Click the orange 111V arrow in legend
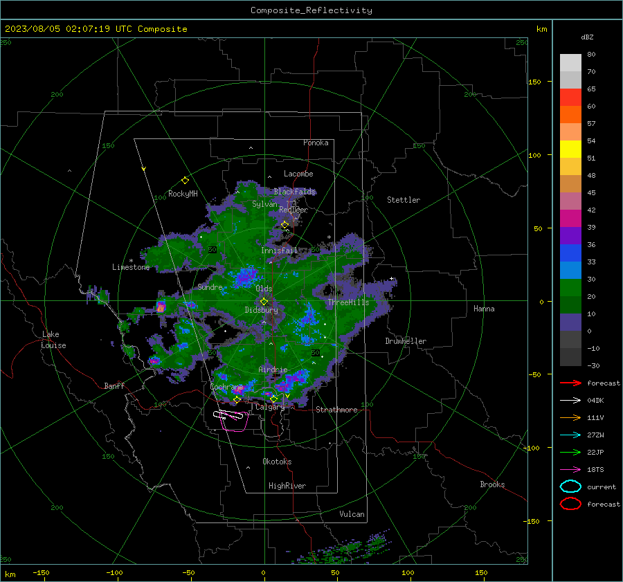 [x=570, y=417]
